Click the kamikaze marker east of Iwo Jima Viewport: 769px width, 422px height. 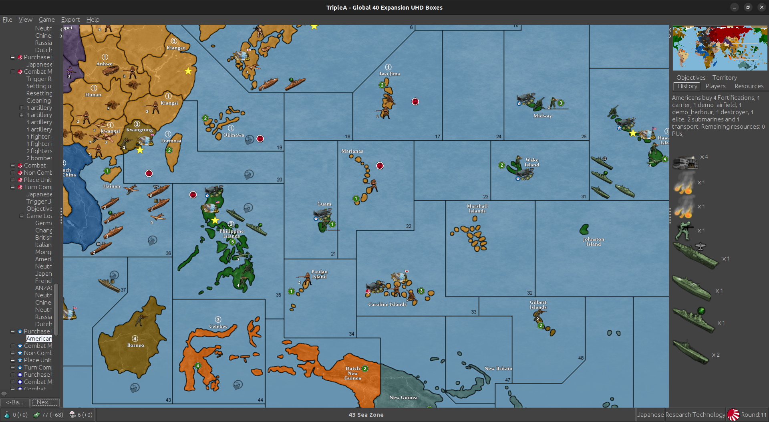point(415,102)
